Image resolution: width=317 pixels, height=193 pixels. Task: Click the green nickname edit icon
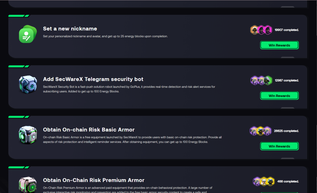tap(28, 34)
